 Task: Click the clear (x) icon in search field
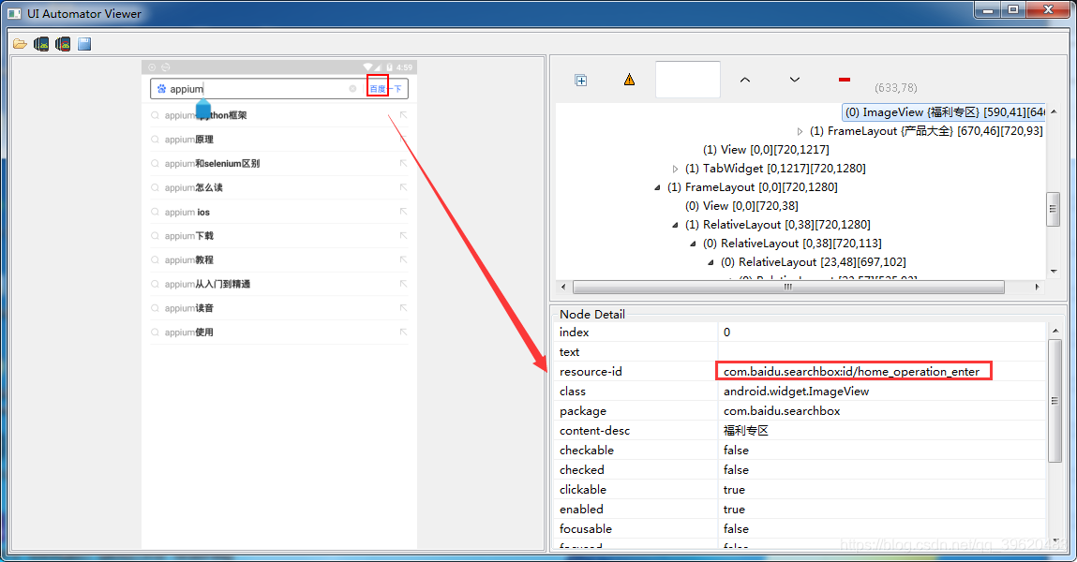[352, 89]
